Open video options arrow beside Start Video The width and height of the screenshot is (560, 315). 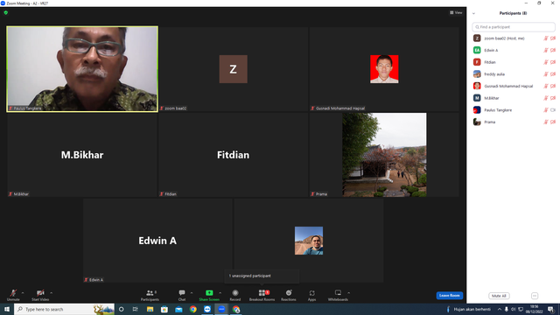51,293
